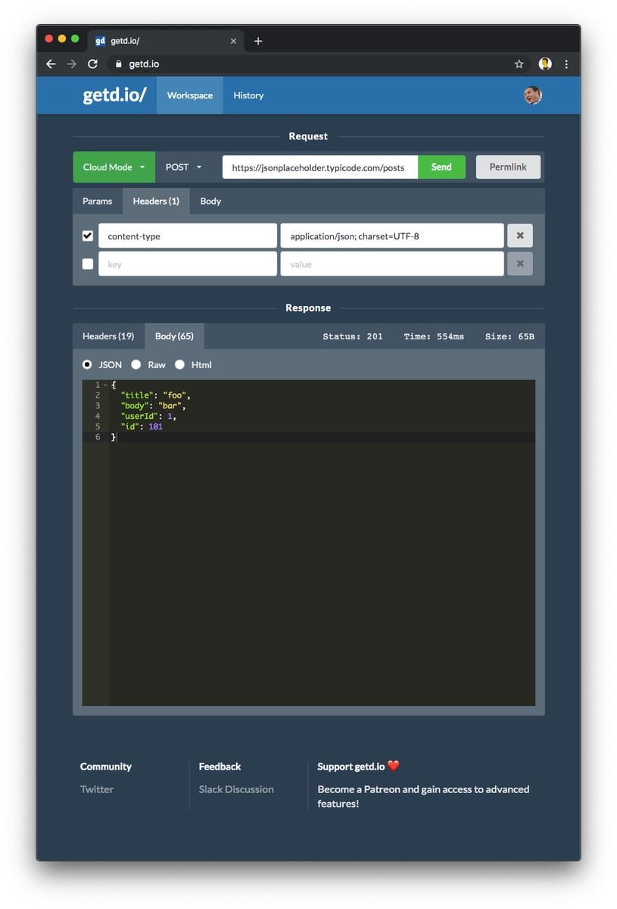Click the browser profile icon in the toolbar
Image resolution: width=617 pixels, height=909 pixels.
[544, 64]
